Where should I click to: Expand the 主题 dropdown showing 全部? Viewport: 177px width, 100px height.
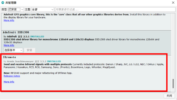[x=43, y=9]
